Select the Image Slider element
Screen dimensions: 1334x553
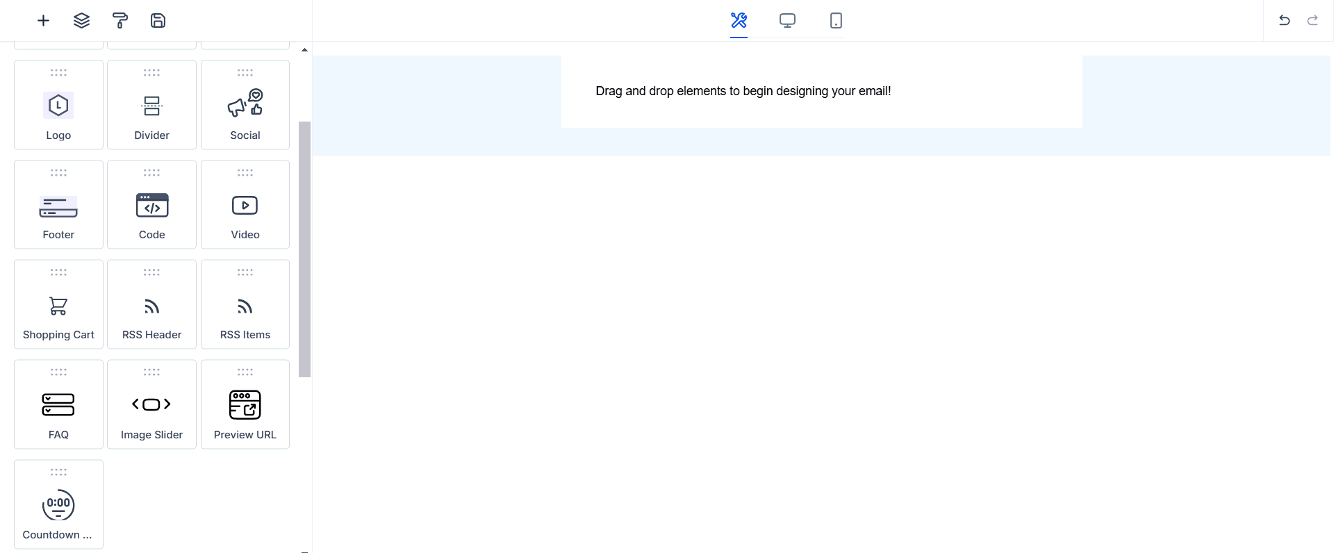[x=151, y=404]
